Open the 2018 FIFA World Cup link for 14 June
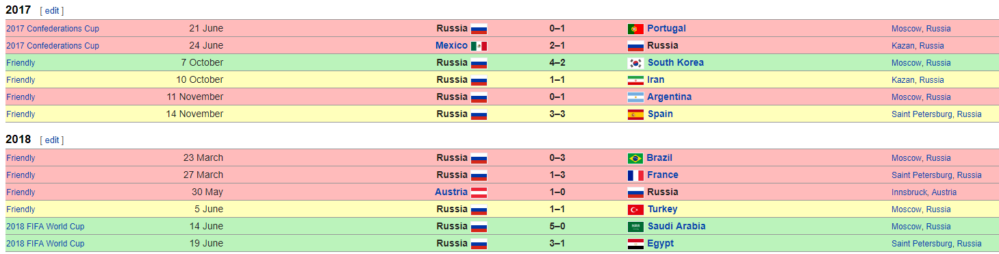 click(x=45, y=227)
